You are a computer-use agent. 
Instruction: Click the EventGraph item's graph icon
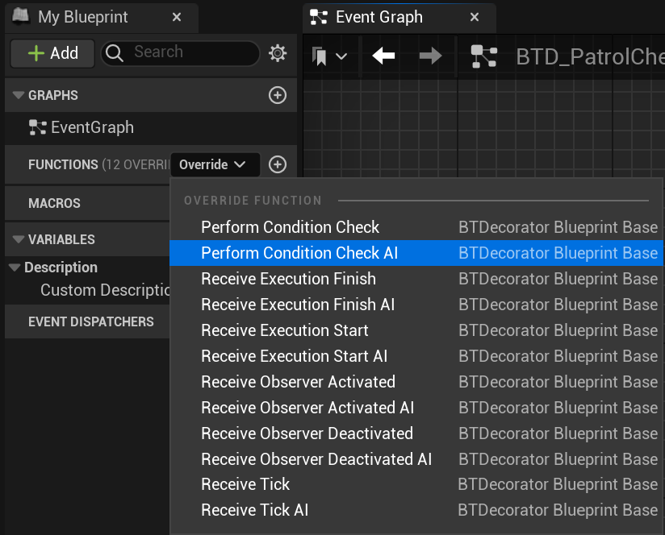(37, 127)
